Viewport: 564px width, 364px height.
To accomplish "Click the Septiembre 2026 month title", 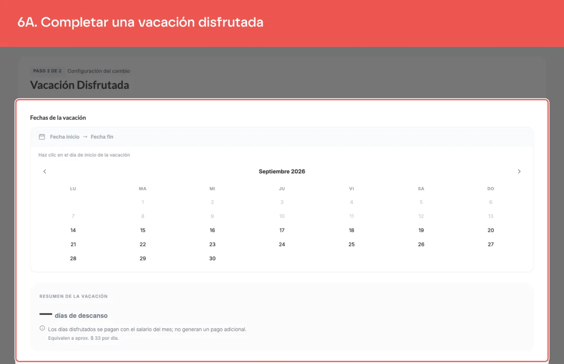I will click(282, 172).
